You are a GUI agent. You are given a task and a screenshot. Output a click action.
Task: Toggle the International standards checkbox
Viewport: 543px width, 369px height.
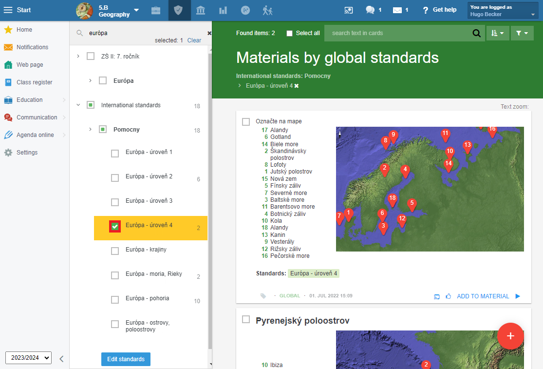[x=91, y=105]
